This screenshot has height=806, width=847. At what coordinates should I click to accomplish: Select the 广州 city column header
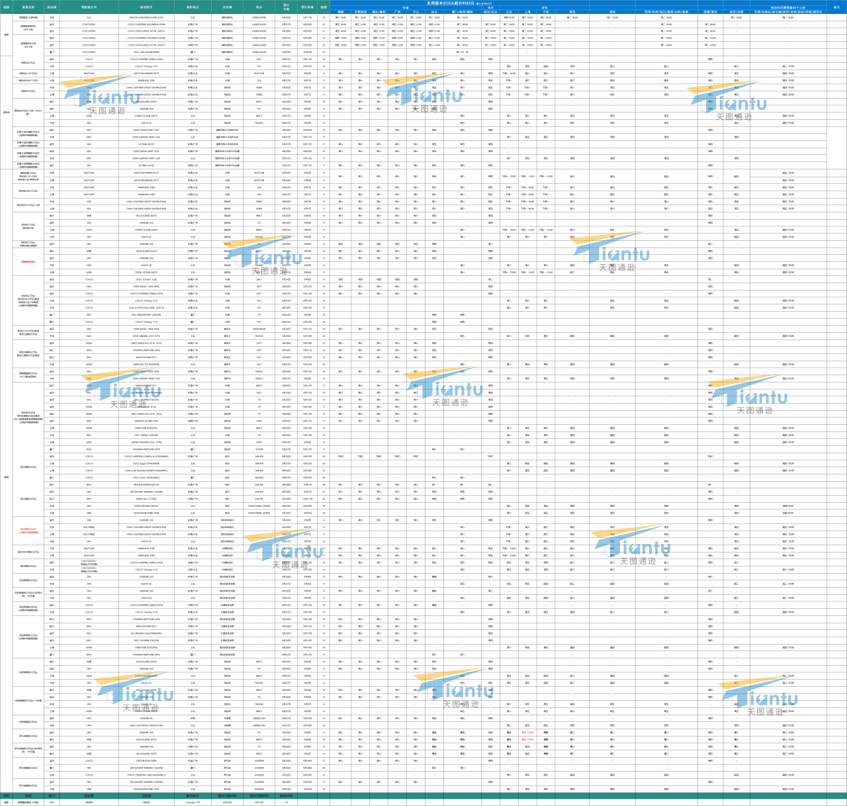coord(397,12)
